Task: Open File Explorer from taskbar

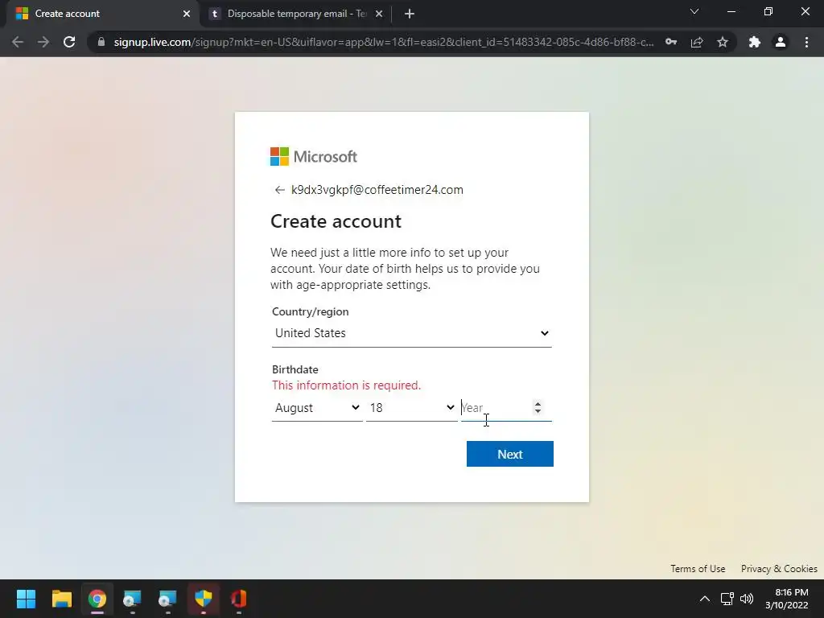Action: click(x=61, y=599)
